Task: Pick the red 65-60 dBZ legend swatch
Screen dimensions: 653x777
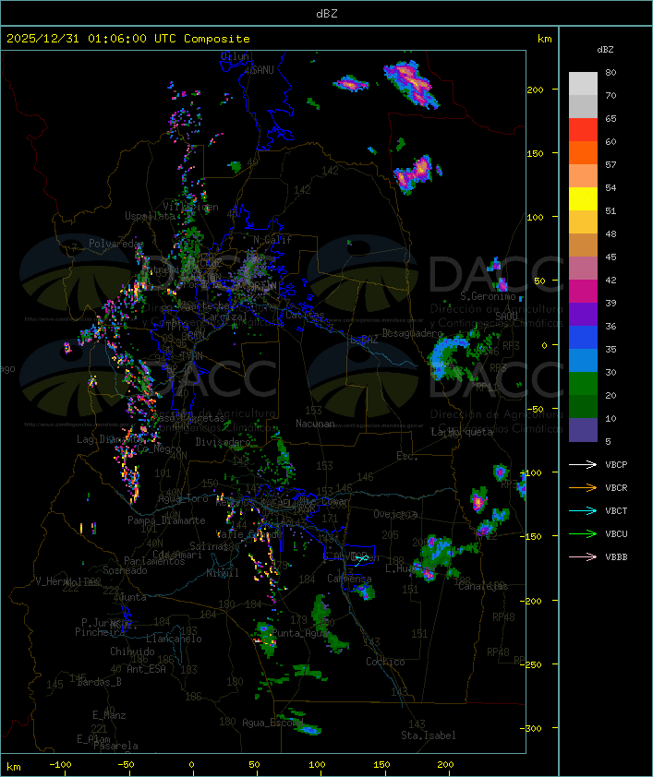Action: pyautogui.click(x=583, y=130)
